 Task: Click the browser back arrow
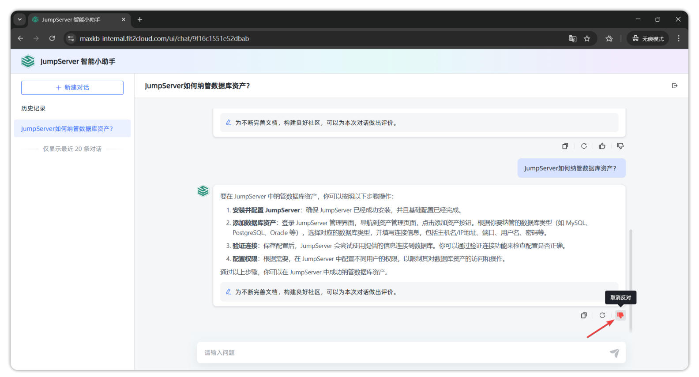[x=20, y=38]
